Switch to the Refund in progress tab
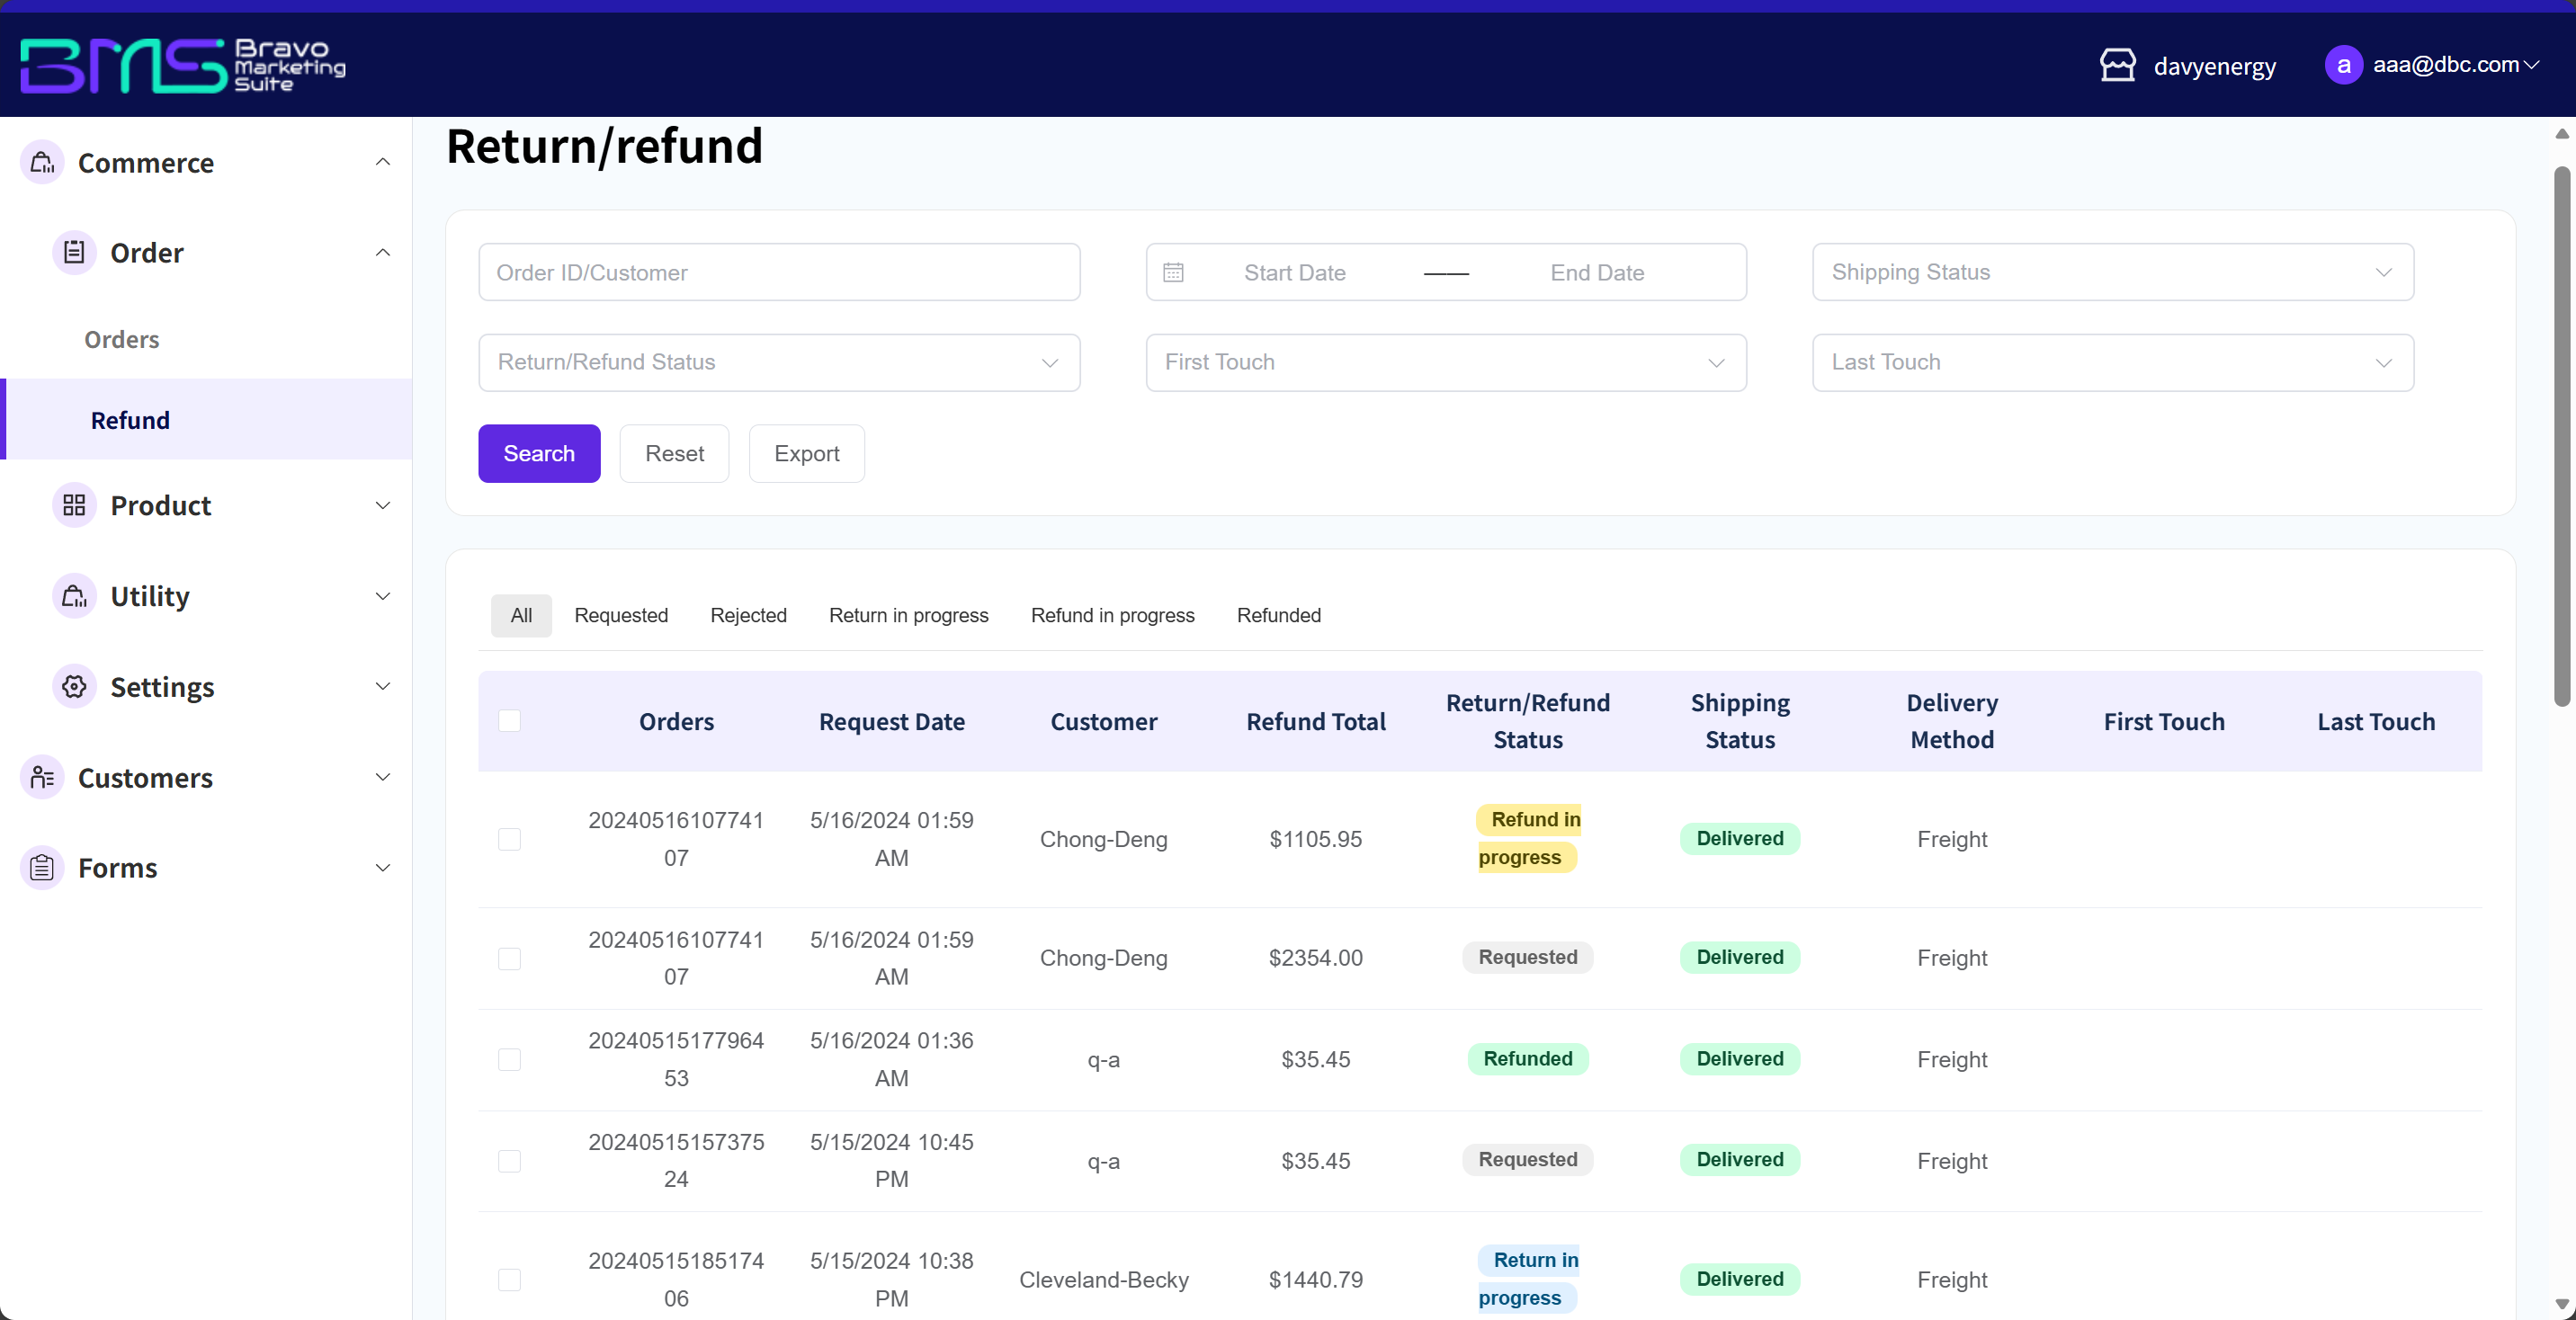 tap(1112, 615)
